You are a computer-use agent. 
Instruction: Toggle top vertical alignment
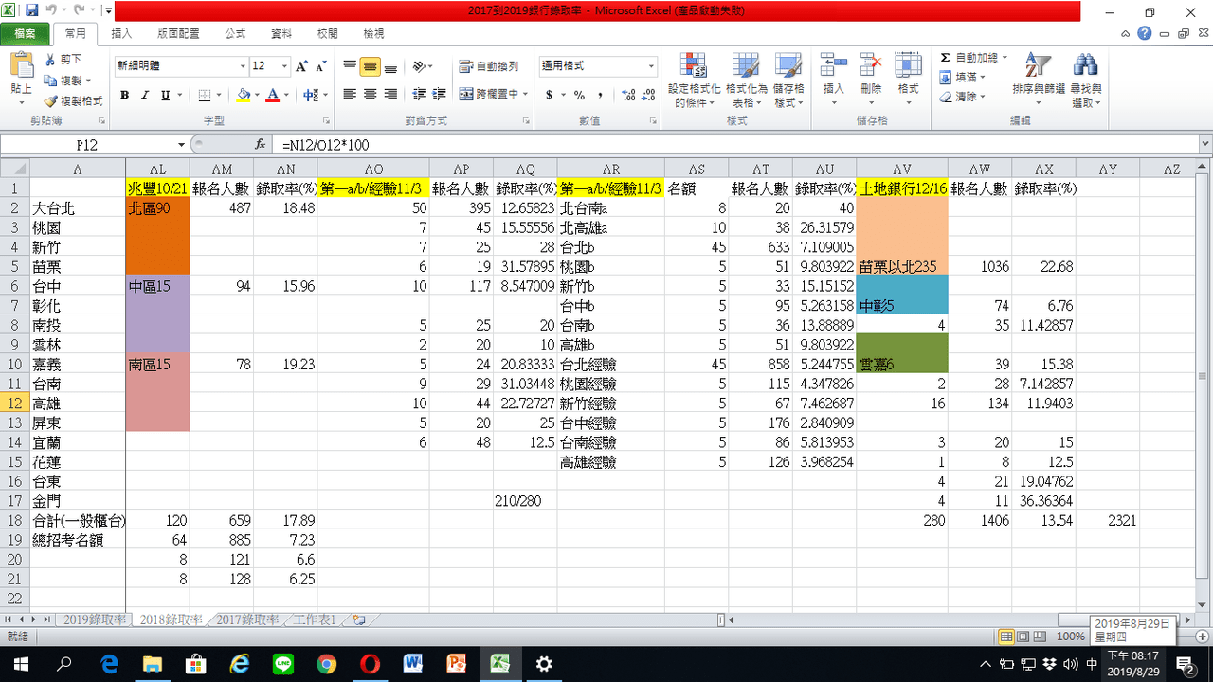(x=350, y=66)
